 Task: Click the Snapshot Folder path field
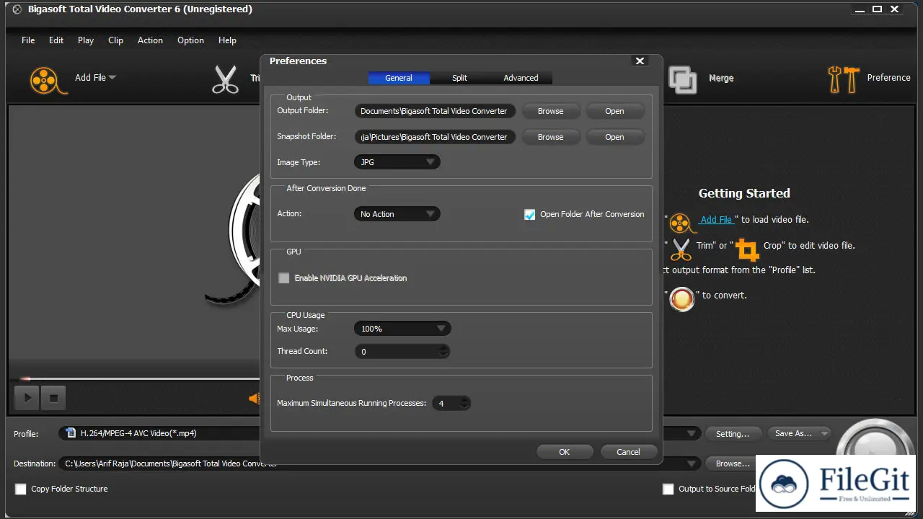(x=435, y=137)
